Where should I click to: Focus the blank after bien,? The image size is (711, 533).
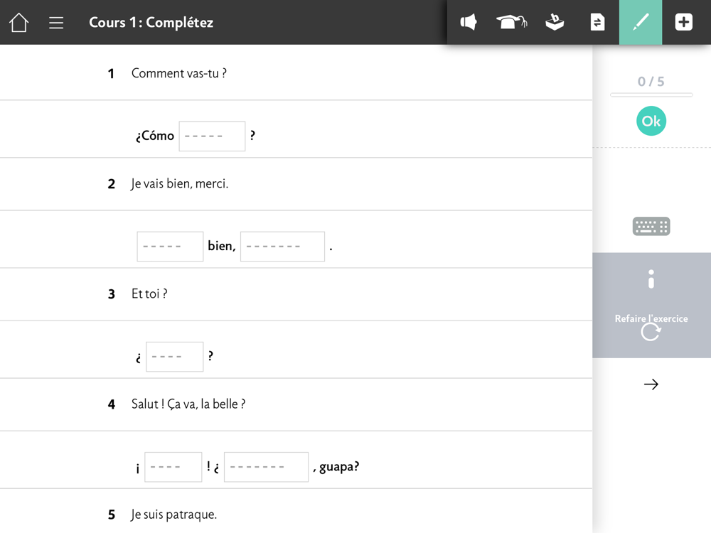(x=282, y=246)
